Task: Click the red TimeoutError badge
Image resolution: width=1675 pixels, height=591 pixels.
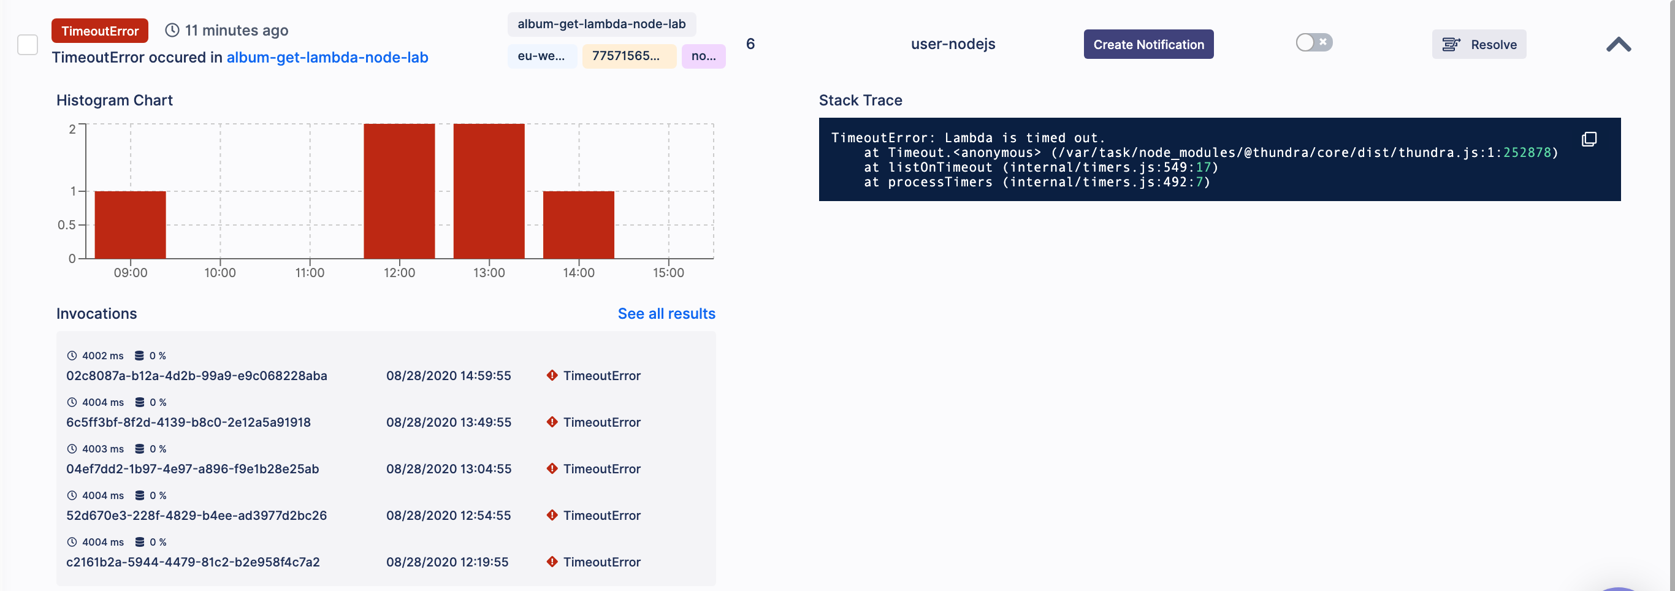Action: [99, 31]
